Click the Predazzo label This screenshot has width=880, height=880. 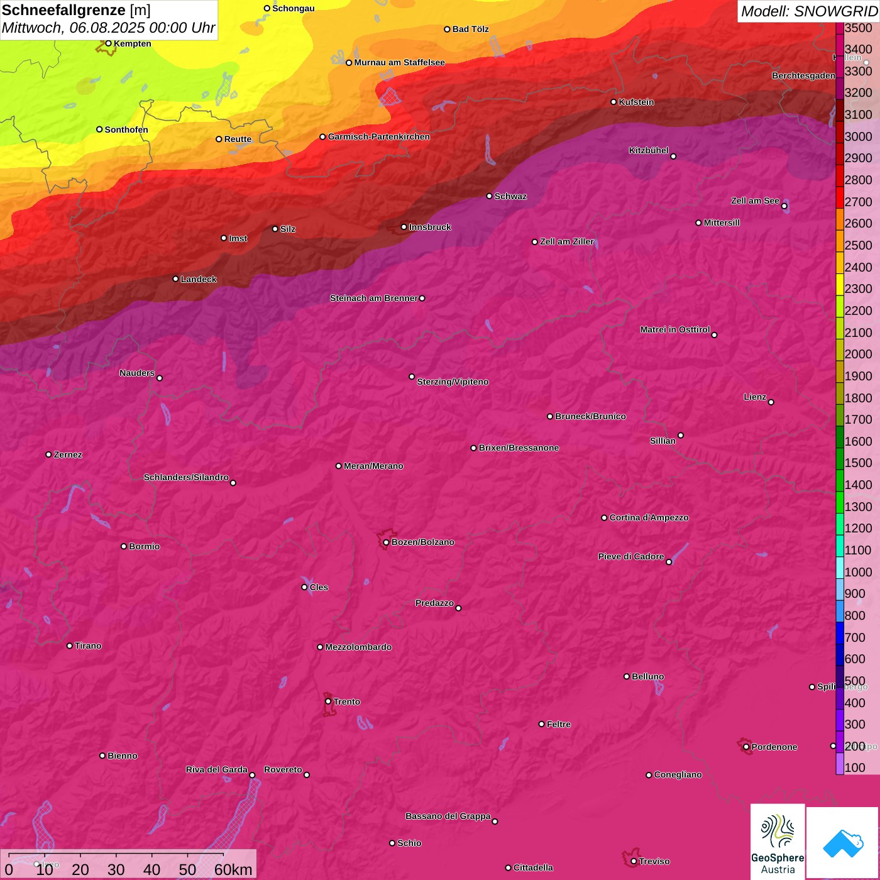point(434,603)
